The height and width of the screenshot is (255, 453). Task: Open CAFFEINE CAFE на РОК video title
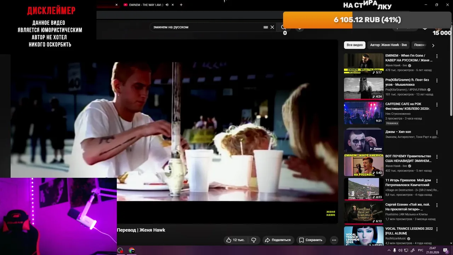tap(408, 106)
